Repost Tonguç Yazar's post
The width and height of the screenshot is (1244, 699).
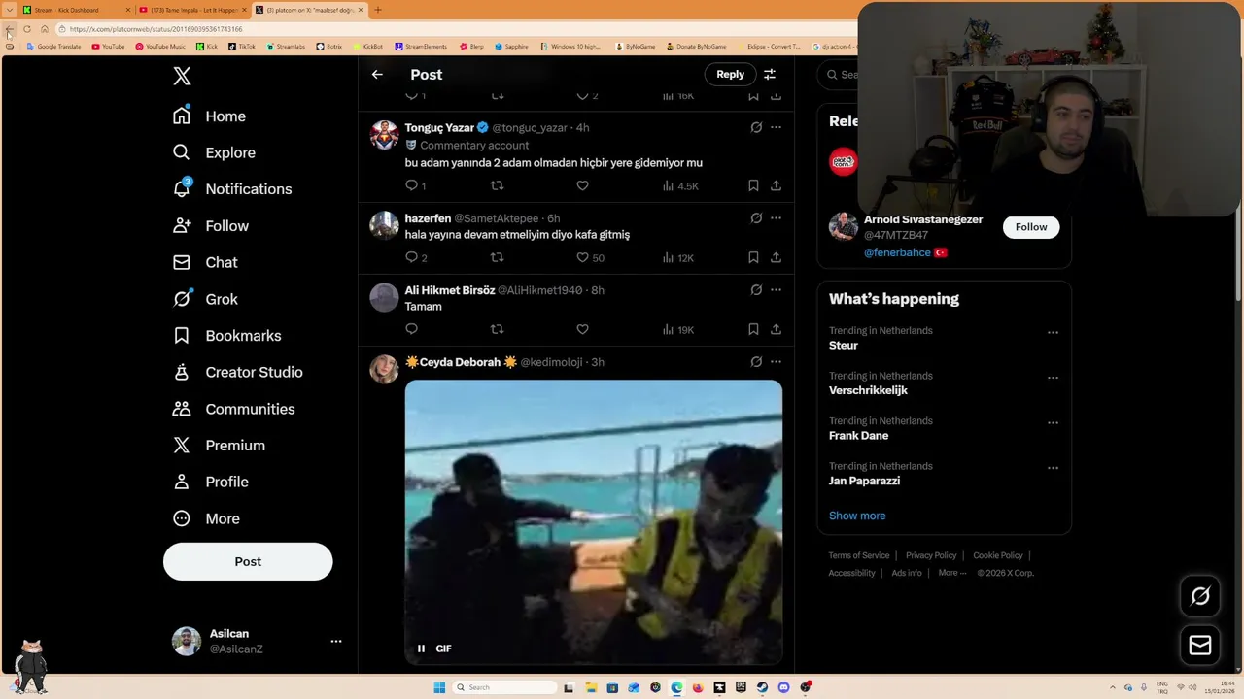497,185
